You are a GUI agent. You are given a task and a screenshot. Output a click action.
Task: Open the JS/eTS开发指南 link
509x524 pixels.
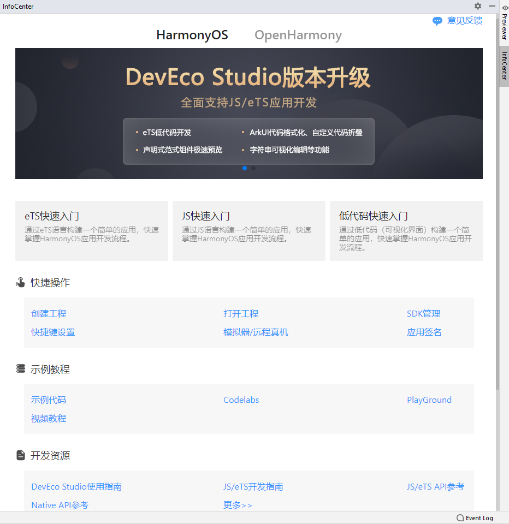[x=253, y=486]
